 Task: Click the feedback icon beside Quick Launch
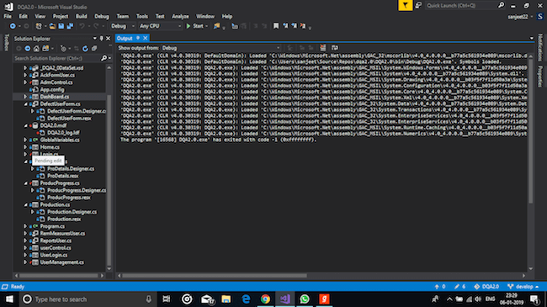click(x=418, y=5)
